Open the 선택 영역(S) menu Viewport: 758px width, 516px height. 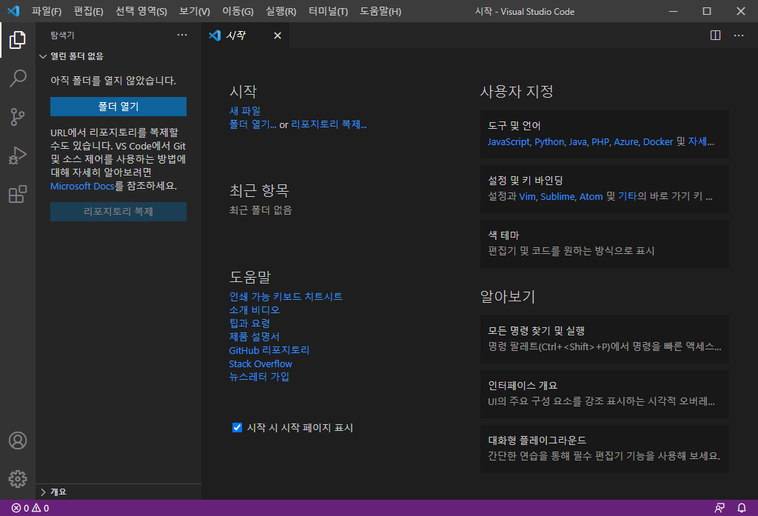(x=141, y=11)
